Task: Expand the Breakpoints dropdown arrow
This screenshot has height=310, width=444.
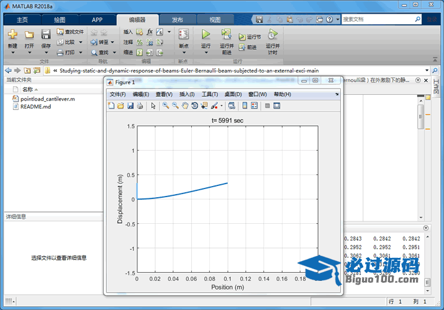Action: click(184, 53)
